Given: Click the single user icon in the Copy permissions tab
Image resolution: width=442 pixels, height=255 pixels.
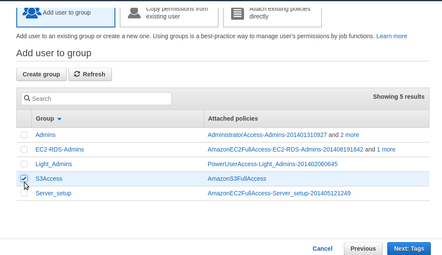Looking at the screenshot, I should (134, 13).
